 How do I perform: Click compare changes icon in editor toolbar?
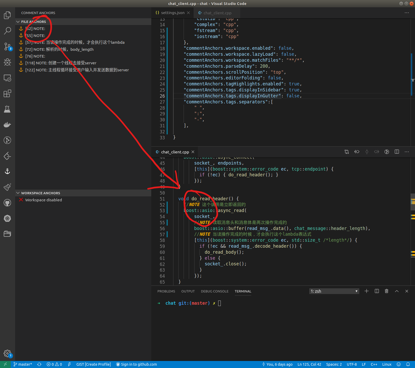(x=347, y=152)
